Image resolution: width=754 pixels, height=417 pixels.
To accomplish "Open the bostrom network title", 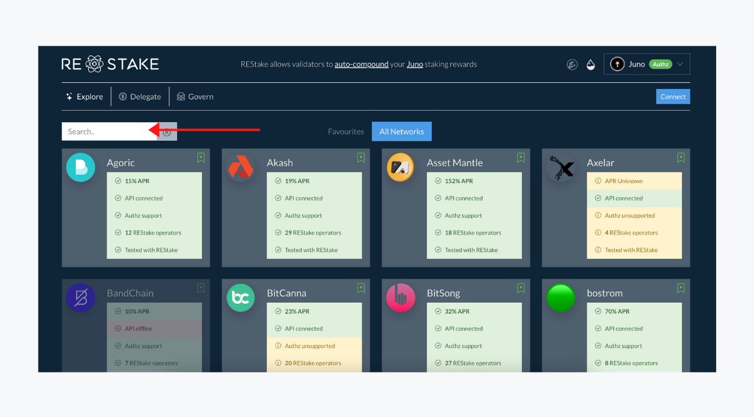I will [605, 293].
